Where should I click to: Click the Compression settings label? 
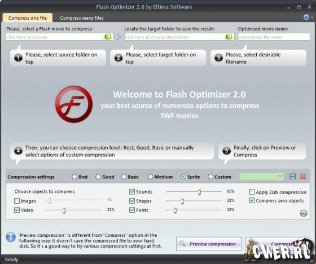(x=31, y=177)
